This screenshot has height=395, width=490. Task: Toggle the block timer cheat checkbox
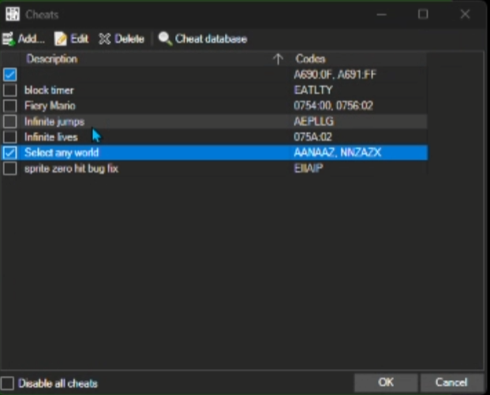click(9, 90)
